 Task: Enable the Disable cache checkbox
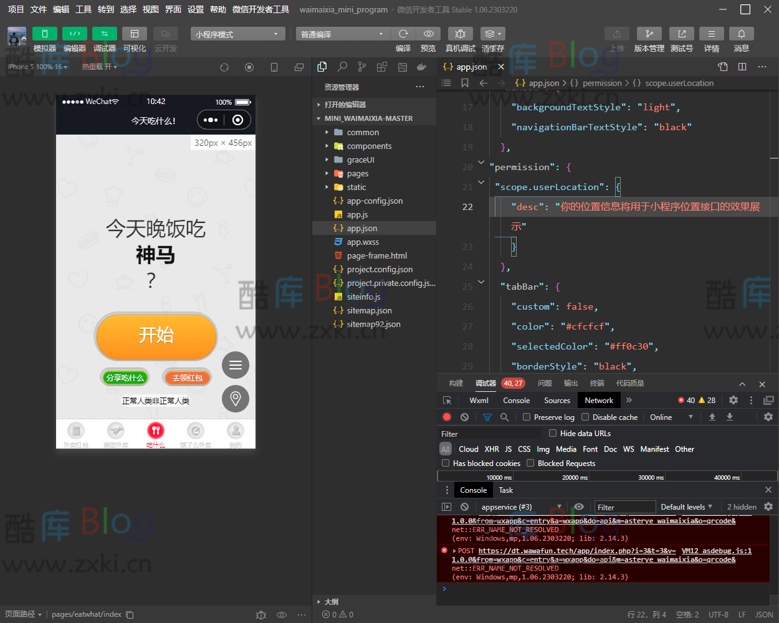point(585,417)
